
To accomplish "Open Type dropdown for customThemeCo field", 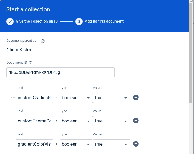I will click(x=76, y=121).
